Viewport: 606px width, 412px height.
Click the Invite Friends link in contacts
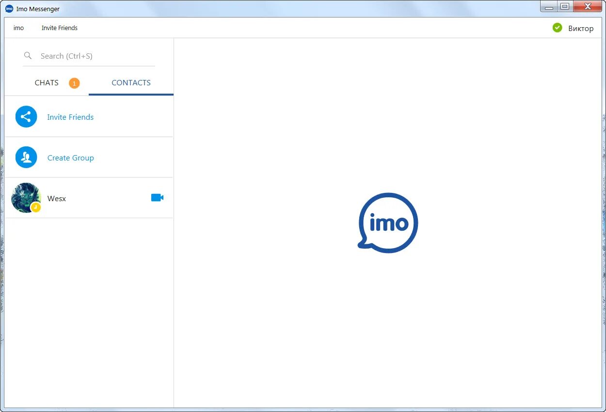[70, 117]
